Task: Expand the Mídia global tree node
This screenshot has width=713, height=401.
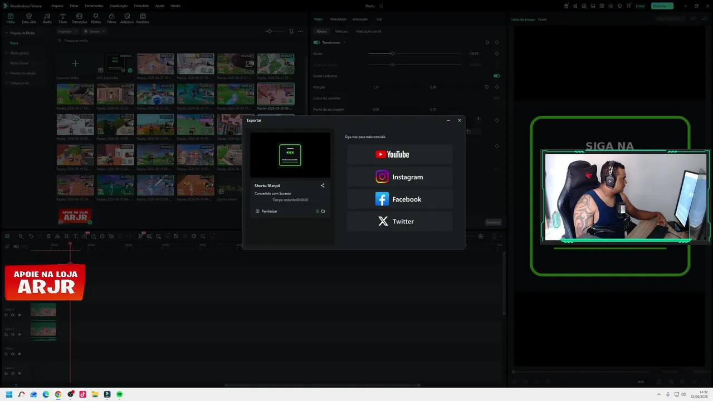Action: 7,53
